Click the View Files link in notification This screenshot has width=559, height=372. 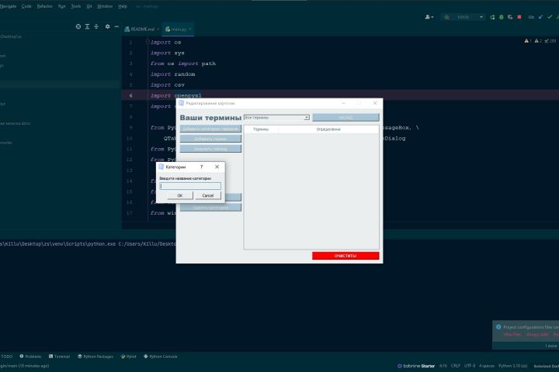pos(512,334)
